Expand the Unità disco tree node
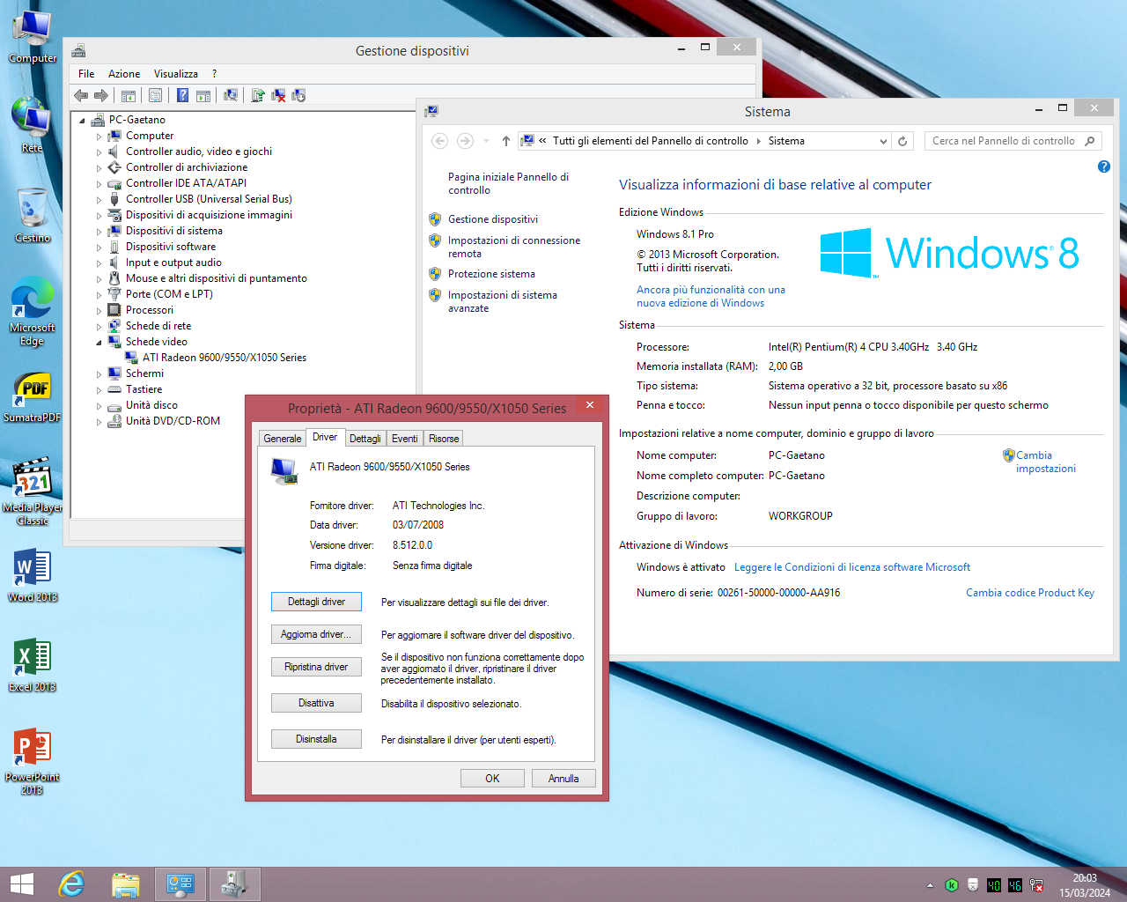The width and height of the screenshot is (1127, 902). pyautogui.click(x=99, y=406)
